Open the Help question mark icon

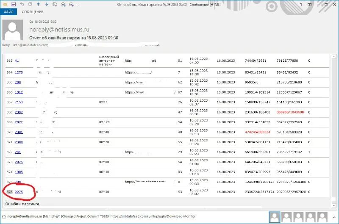(x=301, y=4)
